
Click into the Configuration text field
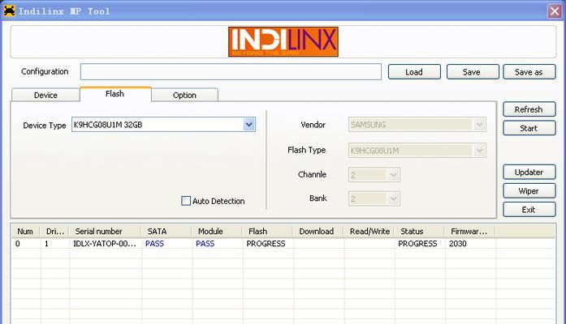[x=231, y=72]
